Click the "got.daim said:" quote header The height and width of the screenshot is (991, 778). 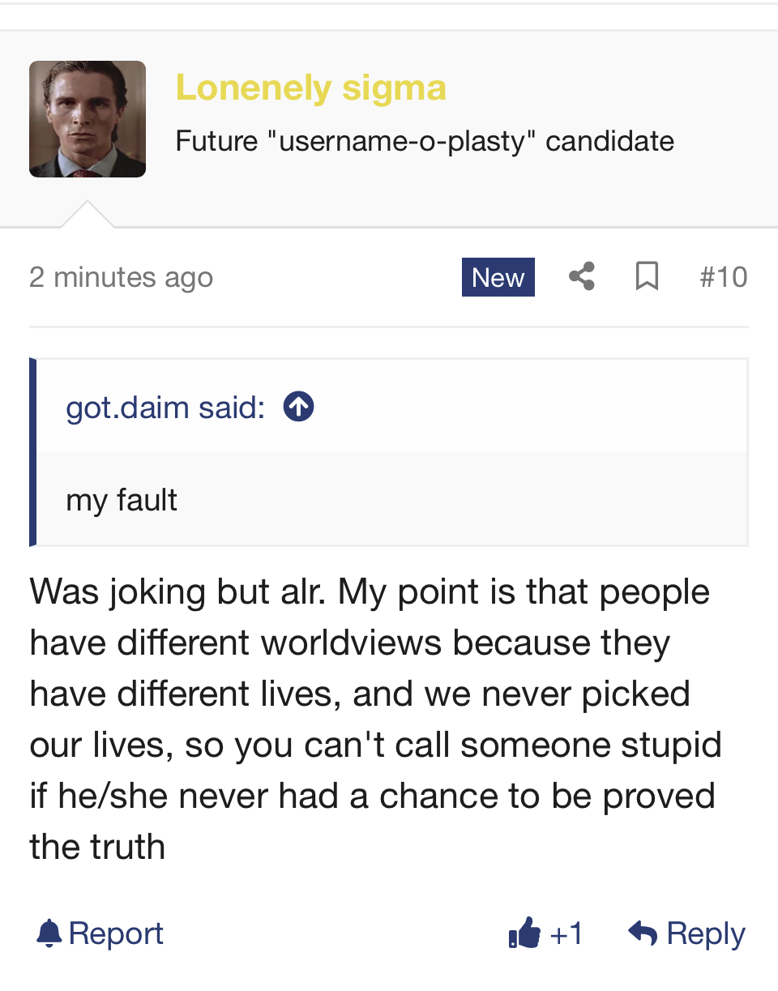[x=165, y=407]
